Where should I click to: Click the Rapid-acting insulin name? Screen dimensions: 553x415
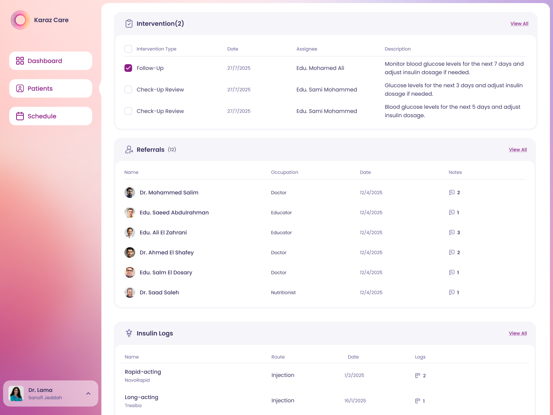(143, 372)
